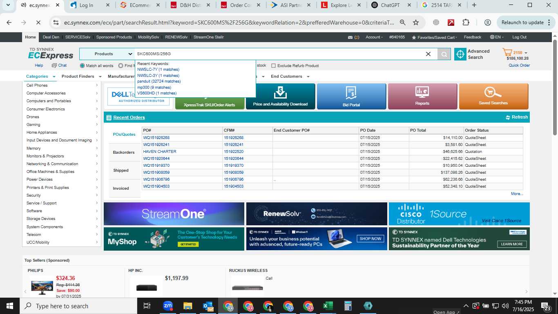Viewport: 558px width, 314px height.
Task: Open the Deal Den menu item
Action: 51,37
